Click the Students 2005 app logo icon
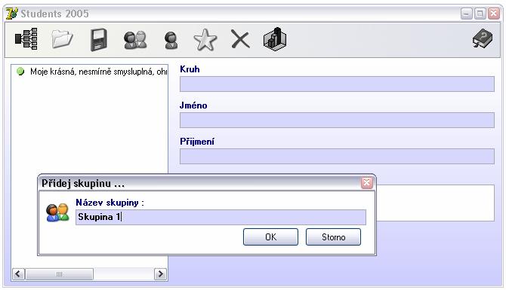 click(12, 14)
